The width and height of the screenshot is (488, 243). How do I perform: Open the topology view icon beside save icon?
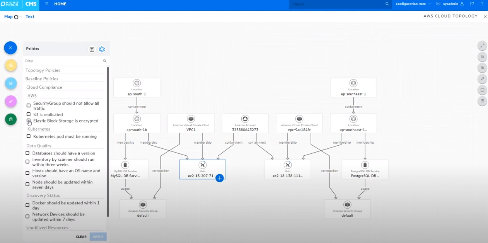click(x=102, y=49)
